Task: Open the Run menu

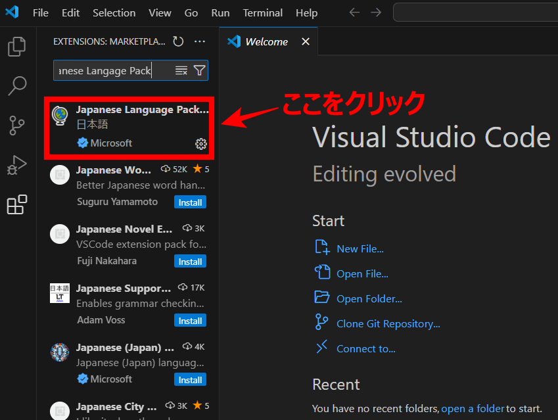Action: [x=220, y=12]
